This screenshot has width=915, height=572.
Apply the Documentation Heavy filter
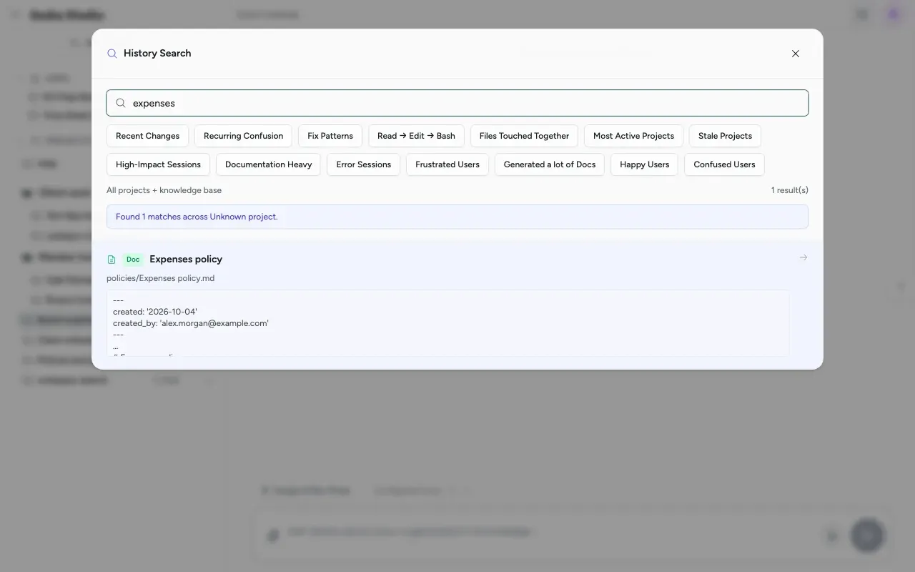coord(268,164)
